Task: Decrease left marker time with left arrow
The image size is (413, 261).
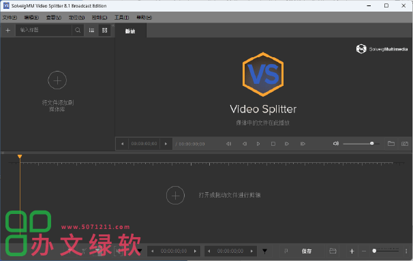Action: point(152,251)
